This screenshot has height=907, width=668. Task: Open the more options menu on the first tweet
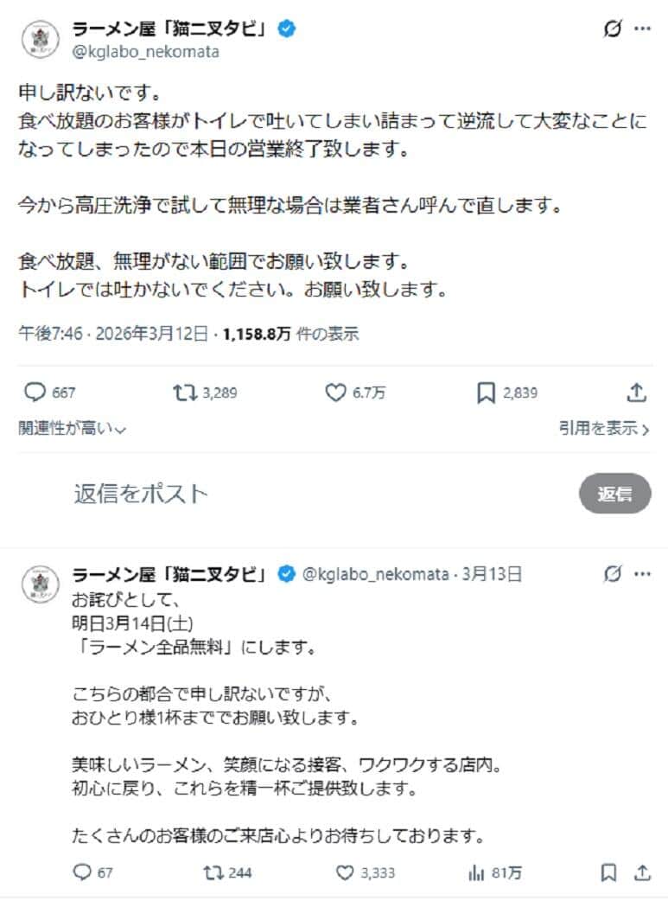pyautogui.click(x=644, y=29)
